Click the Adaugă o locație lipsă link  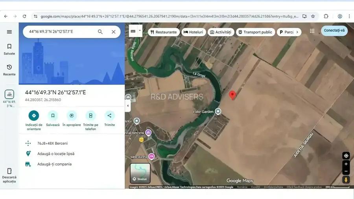55,154
